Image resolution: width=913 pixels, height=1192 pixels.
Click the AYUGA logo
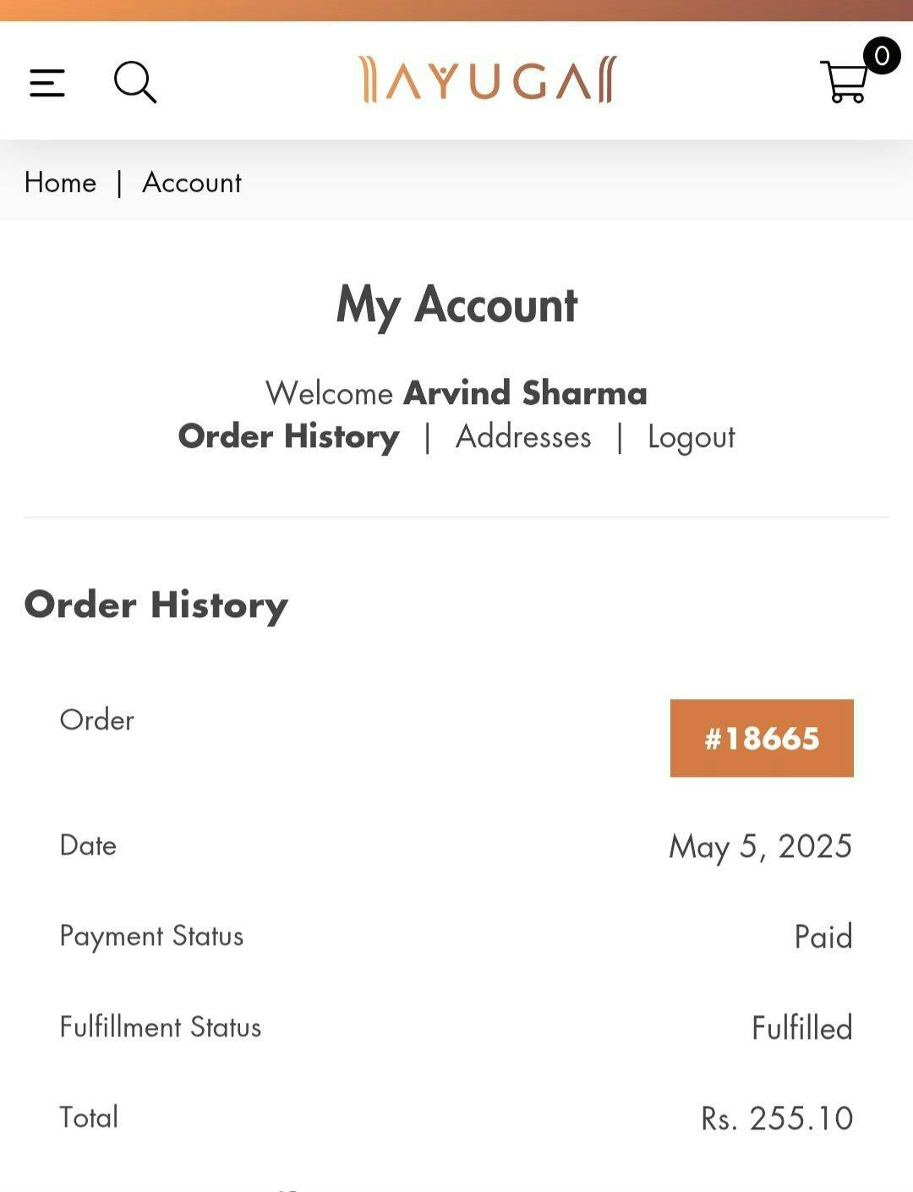point(488,80)
